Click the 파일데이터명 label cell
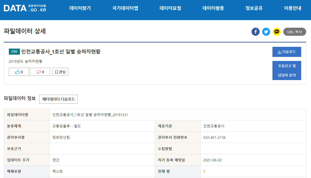Viewport: 311px width, 178px height. 27,115
